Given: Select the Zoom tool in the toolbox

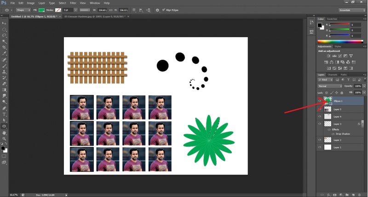Looking at the screenshot, I should coord(5,138).
